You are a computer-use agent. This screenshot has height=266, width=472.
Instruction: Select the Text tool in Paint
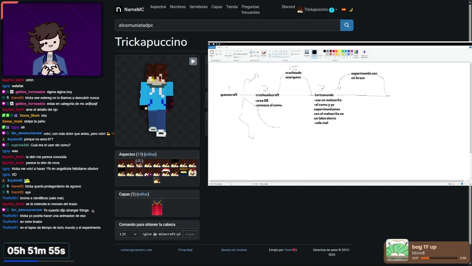[x=258, y=52]
